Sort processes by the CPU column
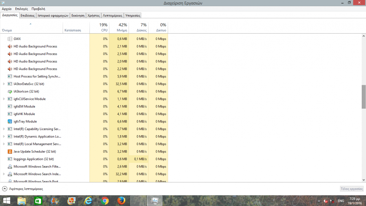The width and height of the screenshot is (366, 206). coord(99,27)
